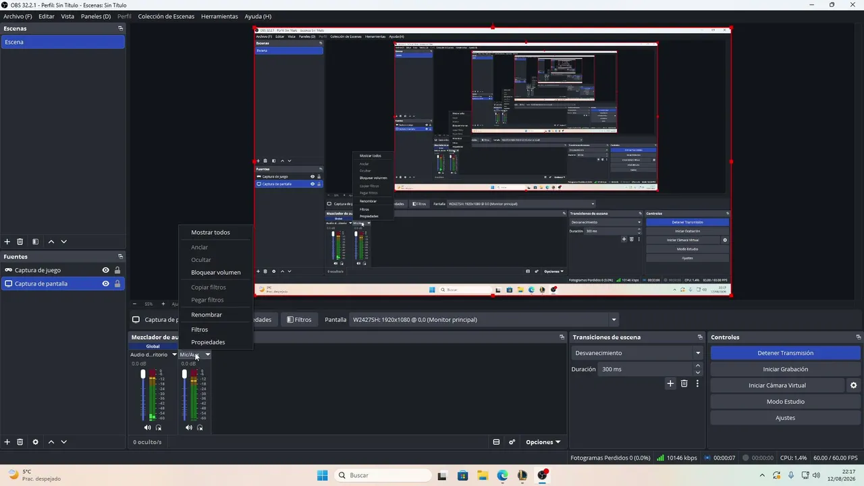Move scene up with the up arrow
Image resolution: width=864 pixels, height=486 pixels.
tap(51, 242)
